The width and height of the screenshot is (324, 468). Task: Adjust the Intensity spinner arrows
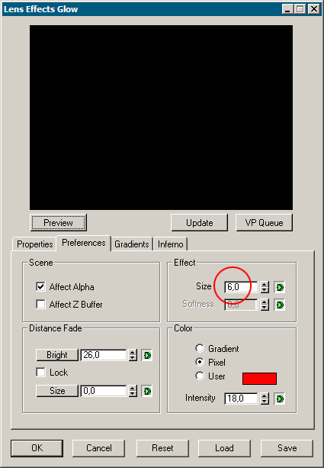click(x=265, y=399)
